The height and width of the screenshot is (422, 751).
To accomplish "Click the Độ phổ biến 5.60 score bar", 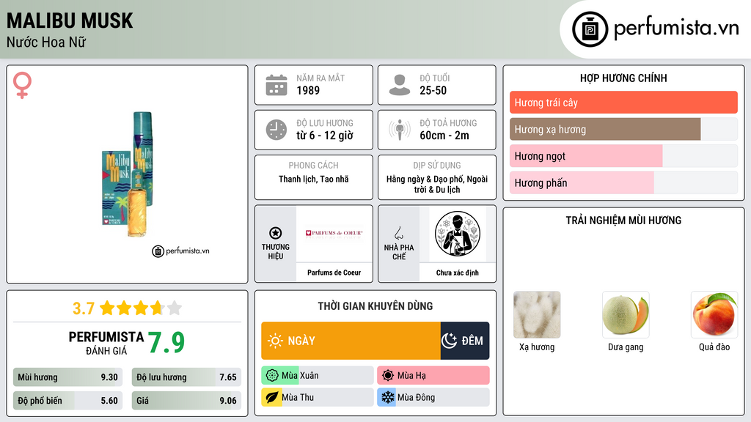I will (x=67, y=401).
